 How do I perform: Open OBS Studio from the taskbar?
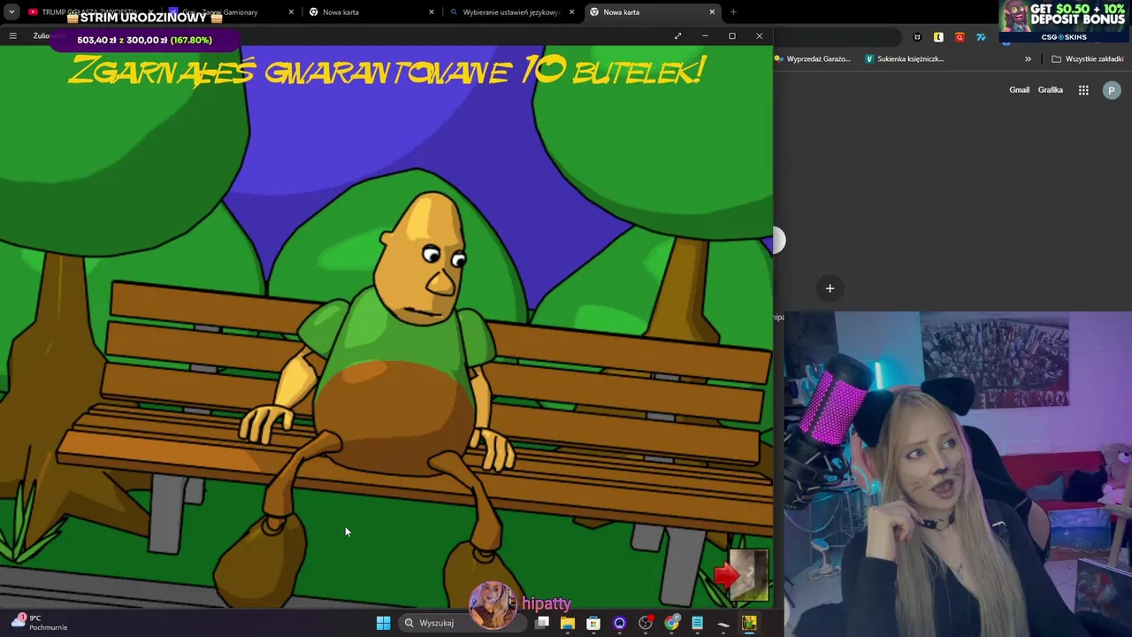click(646, 623)
